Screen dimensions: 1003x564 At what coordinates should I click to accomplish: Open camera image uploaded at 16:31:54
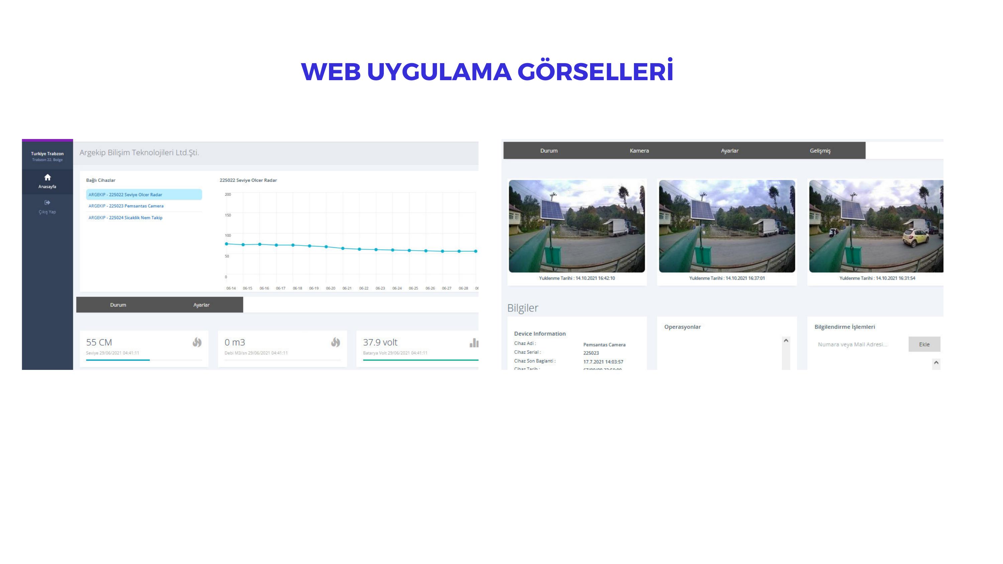(876, 226)
